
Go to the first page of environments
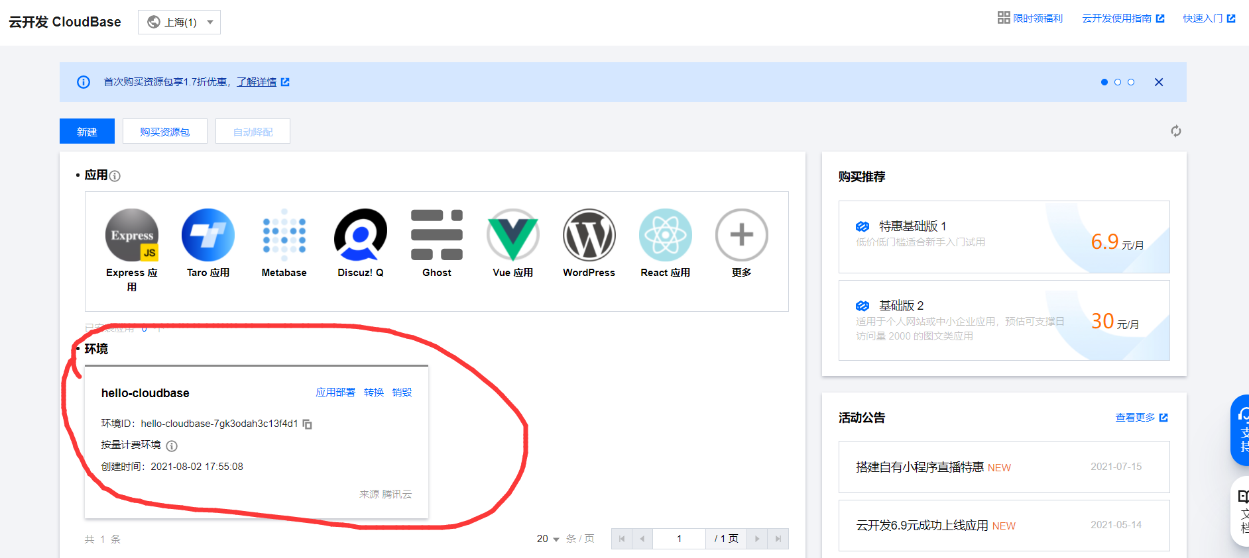point(622,539)
